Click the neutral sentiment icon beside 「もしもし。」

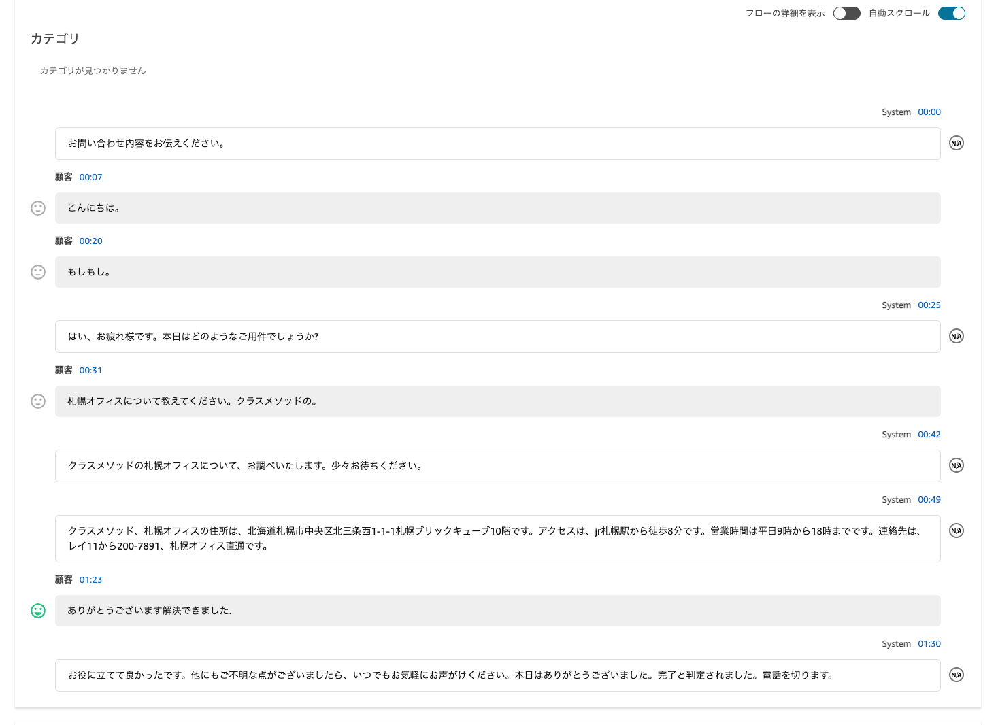pyautogui.click(x=38, y=271)
